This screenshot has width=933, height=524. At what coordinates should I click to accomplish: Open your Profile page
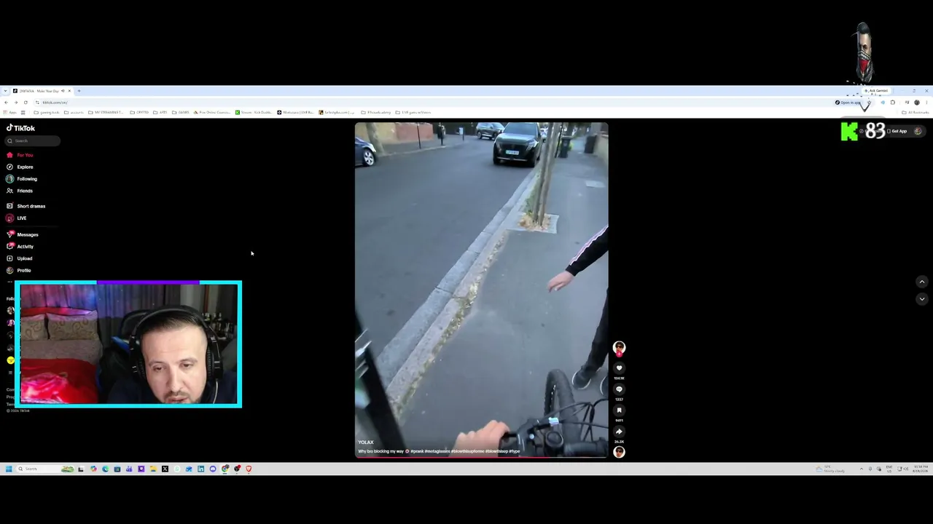click(19, 270)
